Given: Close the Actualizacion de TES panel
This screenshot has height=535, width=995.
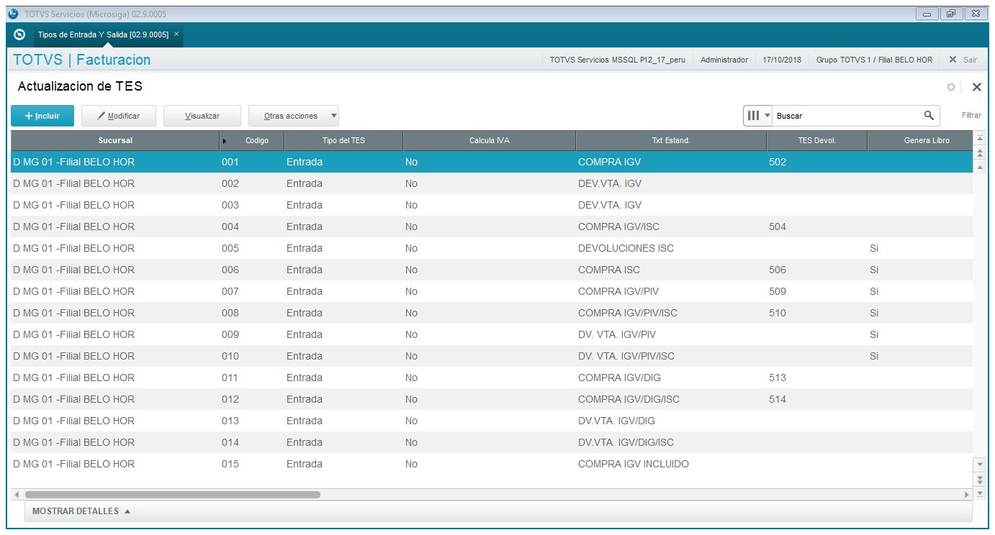Looking at the screenshot, I should [x=977, y=87].
